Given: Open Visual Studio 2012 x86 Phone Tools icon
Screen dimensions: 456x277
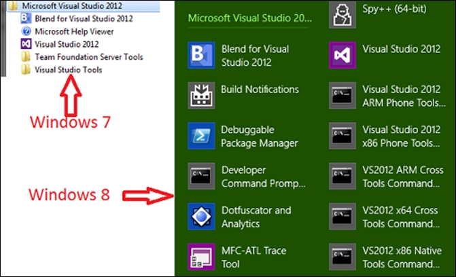Looking at the screenshot, I should [x=343, y=136].
